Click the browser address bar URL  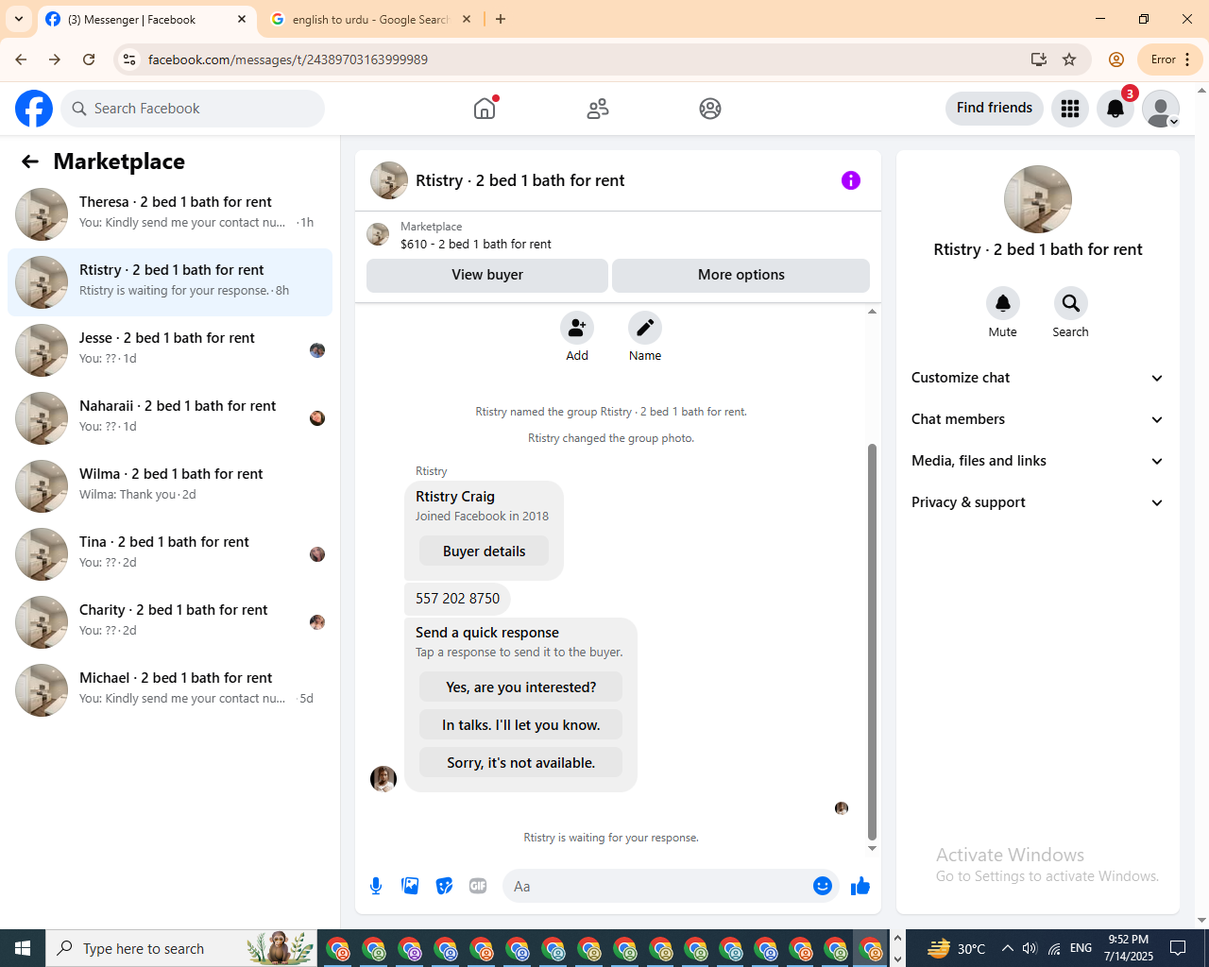[x=288, y=59]
